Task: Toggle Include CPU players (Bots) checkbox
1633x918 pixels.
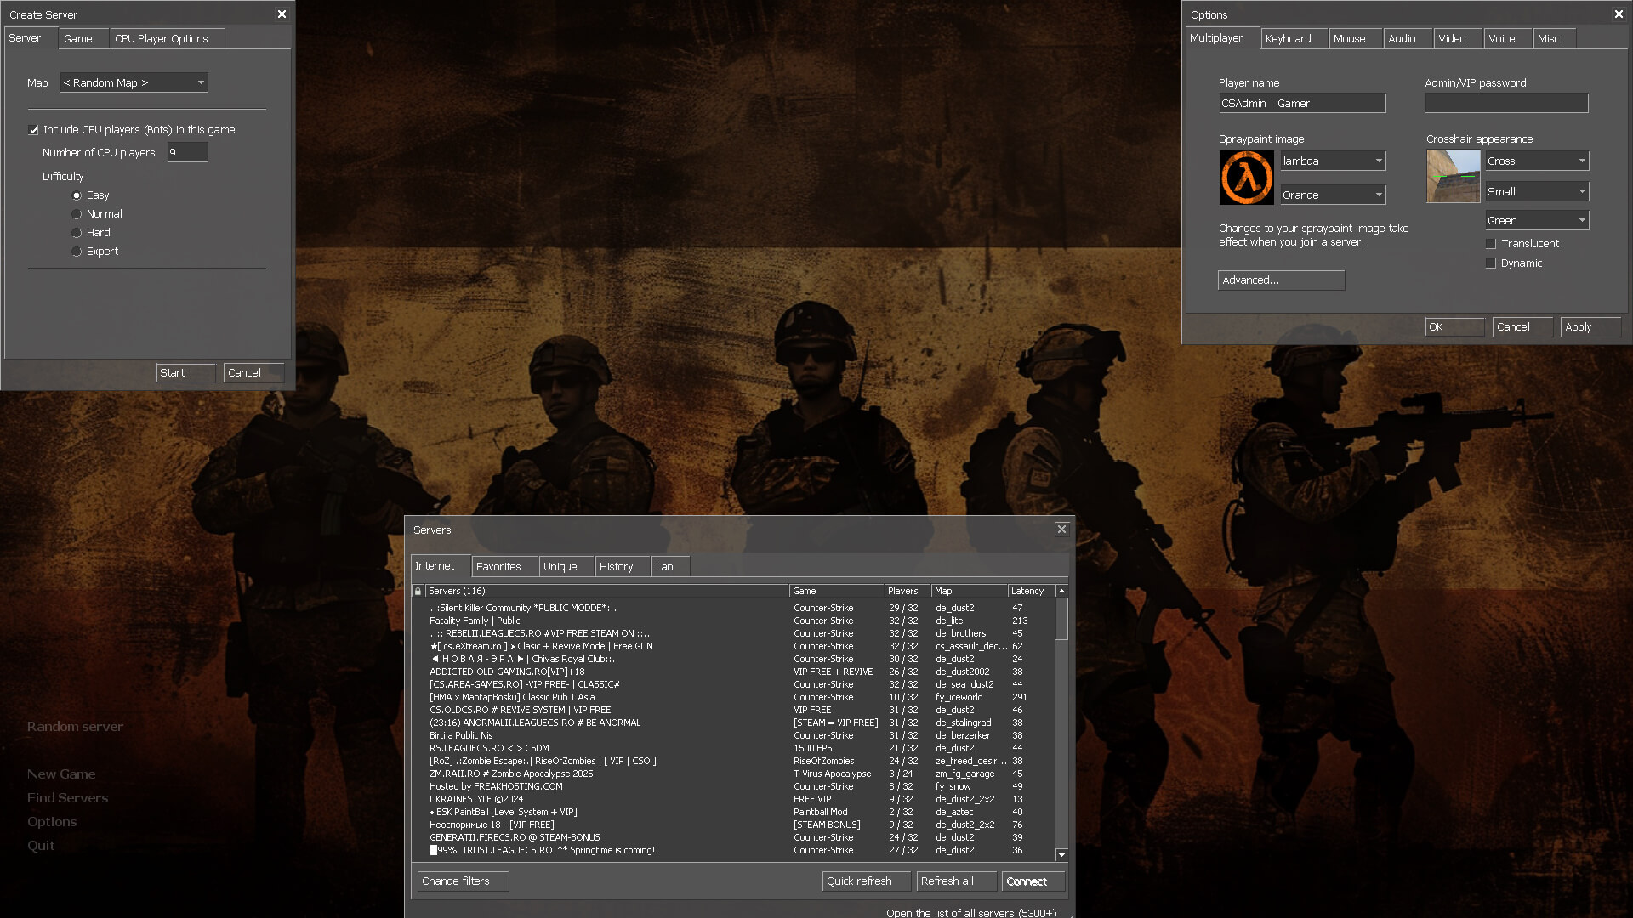Action: (34, 130)
